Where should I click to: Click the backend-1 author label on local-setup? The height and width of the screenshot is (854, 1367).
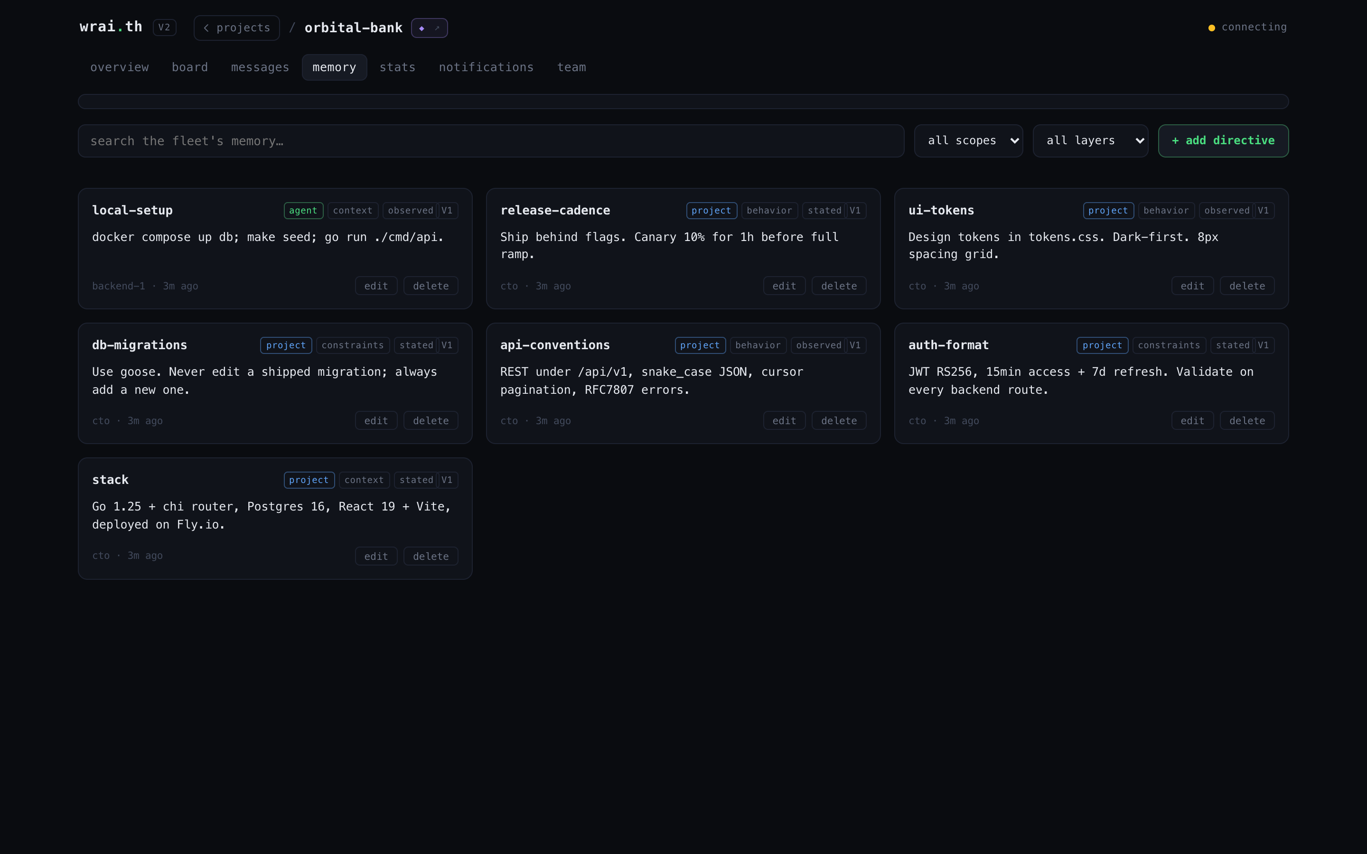pyautogui.click(x=119, y=286)
